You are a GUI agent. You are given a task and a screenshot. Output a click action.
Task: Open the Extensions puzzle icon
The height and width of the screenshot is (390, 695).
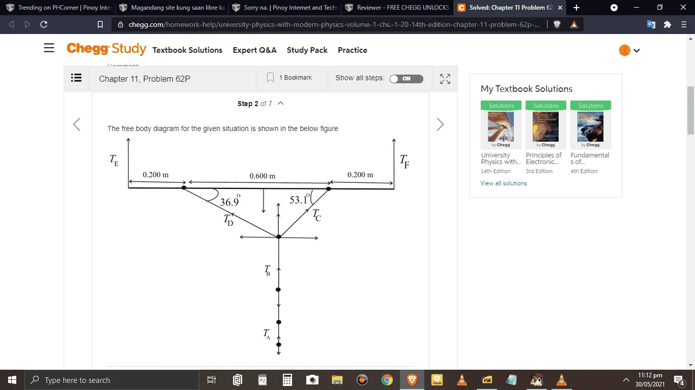pos(668,24)
